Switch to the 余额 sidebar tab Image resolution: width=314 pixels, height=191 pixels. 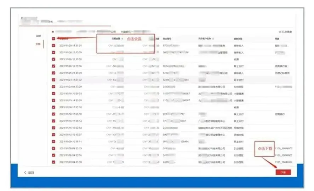38,36
